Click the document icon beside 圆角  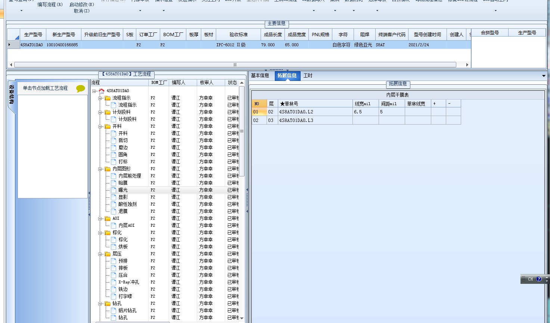[x=114, y=155]
